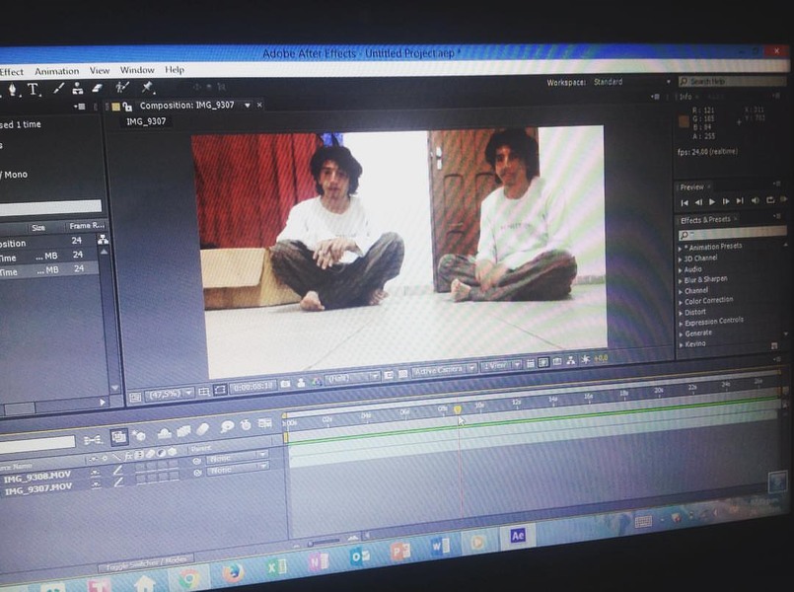Toggle Pixel Aspect Ratio Correction
Image resolution: width=794 pixels, height=592 pixels.
tap(530, 363)
